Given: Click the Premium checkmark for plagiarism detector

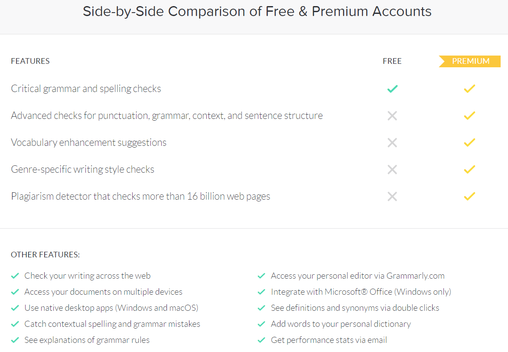Looking at the screenshot, I should (x=469, y=196).
